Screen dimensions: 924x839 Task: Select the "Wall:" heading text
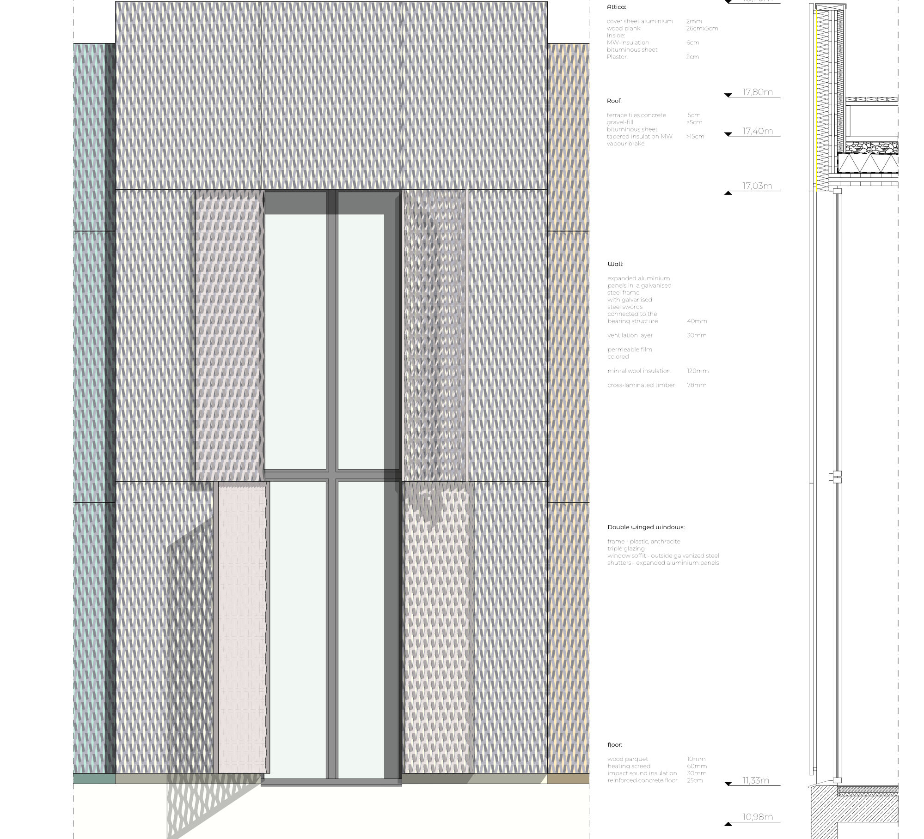pos(615,264)
